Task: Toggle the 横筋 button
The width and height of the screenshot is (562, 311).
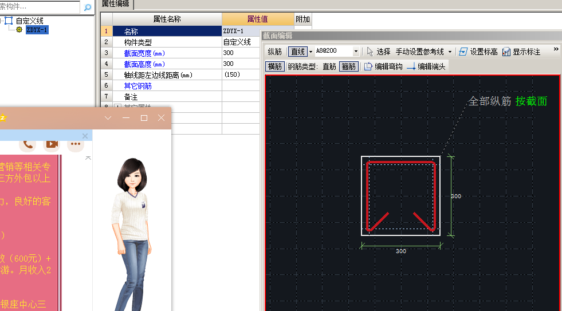Action: pyautogui.click(x=275, y=66)
